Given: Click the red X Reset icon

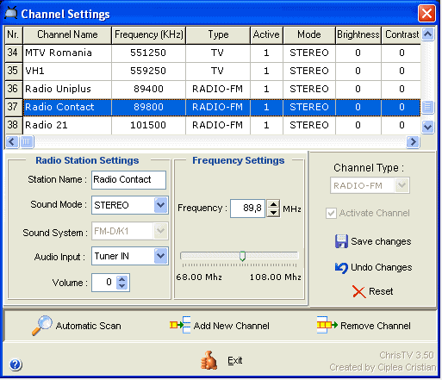Looking at the screenshot, I should click(x=358, y=292).
